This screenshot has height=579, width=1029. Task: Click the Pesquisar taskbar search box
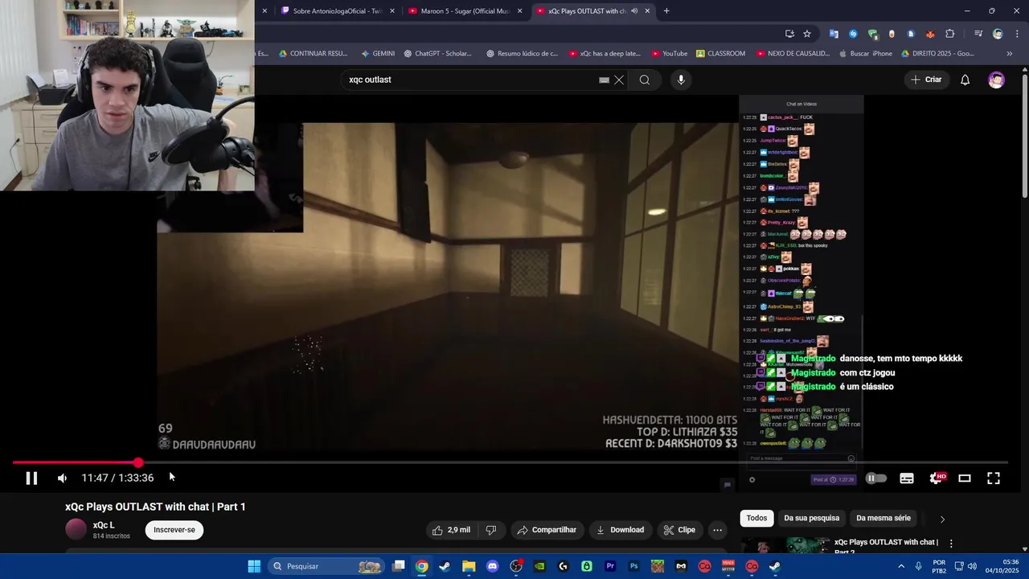pyautogui.click(x=326, y=566)
